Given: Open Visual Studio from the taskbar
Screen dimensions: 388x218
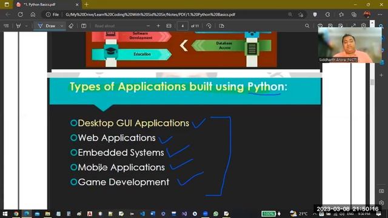Looking at the screenshot, I should click(184, 214).
